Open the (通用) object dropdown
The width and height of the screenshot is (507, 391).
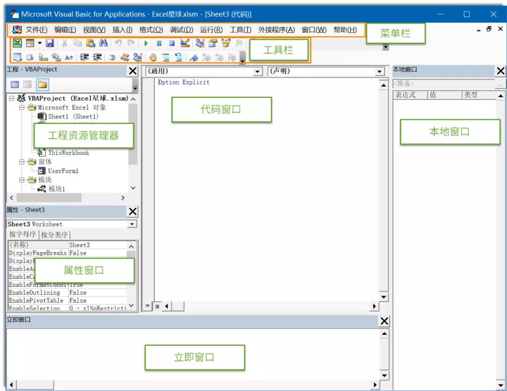pos(258,71)
